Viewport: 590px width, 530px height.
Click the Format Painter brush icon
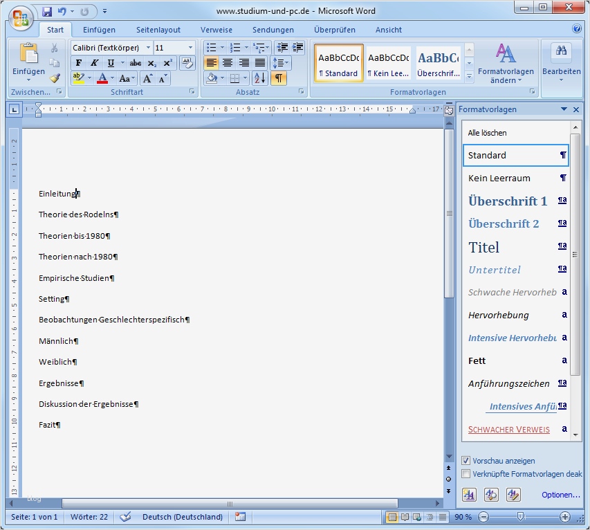tap(55, 78)
